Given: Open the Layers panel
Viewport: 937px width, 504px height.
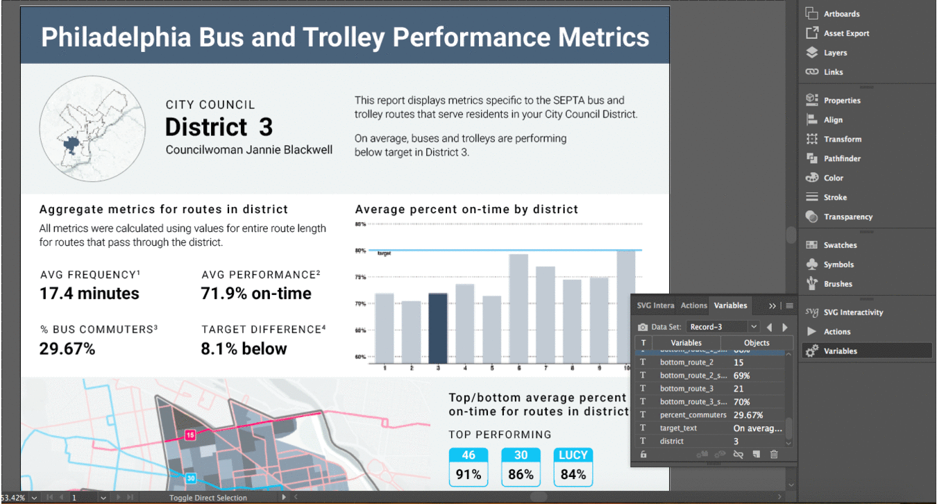Looking at the screenshot, I should click(834, 53).
